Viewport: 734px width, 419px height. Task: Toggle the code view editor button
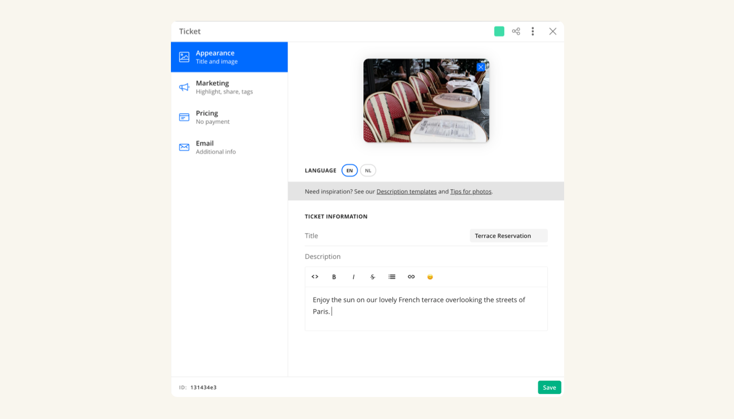point(315,277)
